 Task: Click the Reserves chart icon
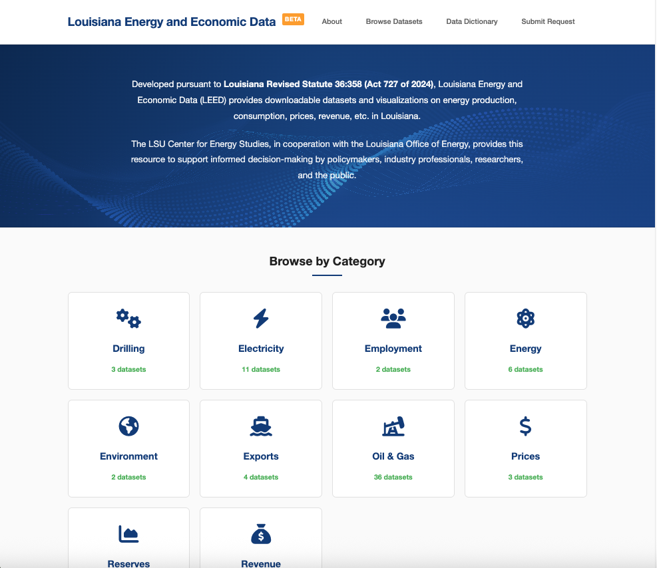[x=128, y=533]
